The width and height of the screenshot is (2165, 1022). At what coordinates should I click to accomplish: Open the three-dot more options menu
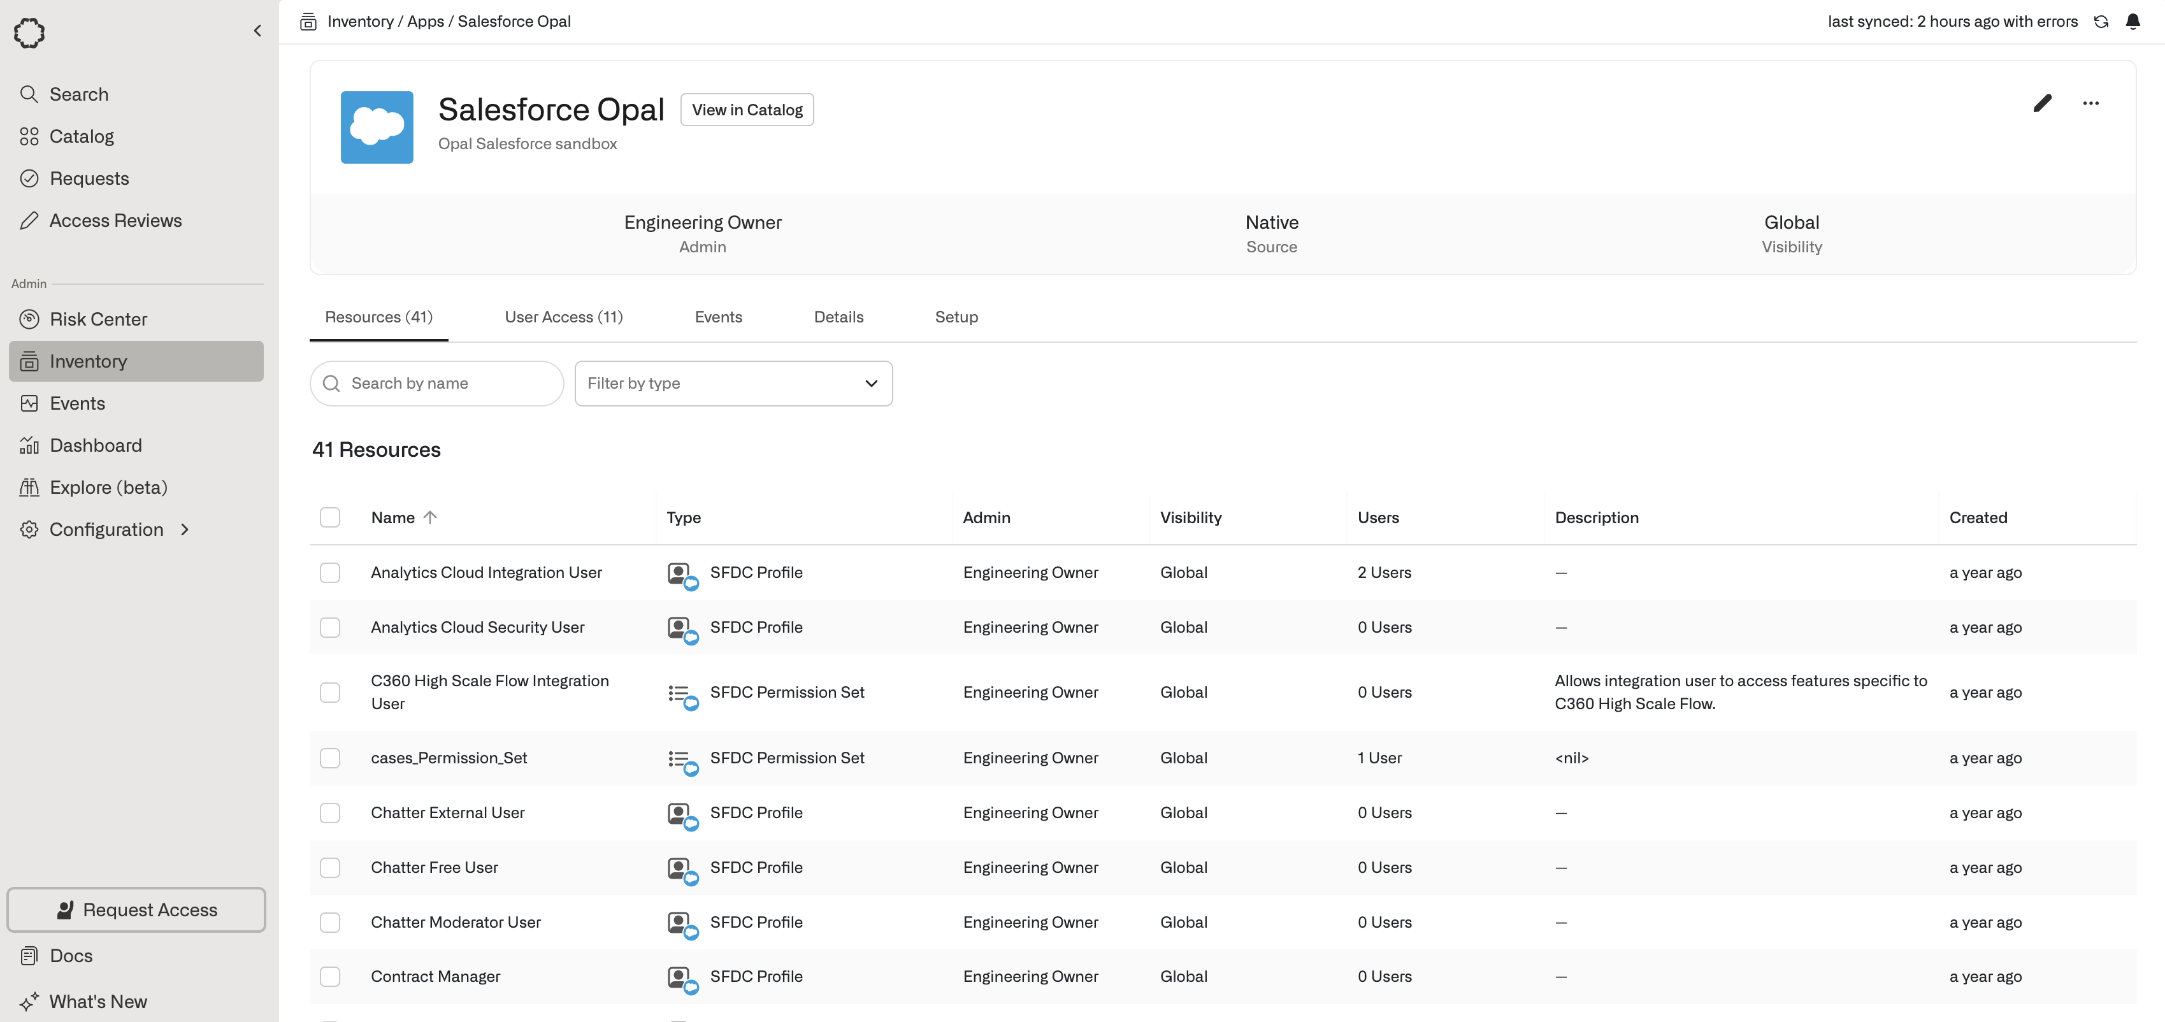coord(2090,103)
